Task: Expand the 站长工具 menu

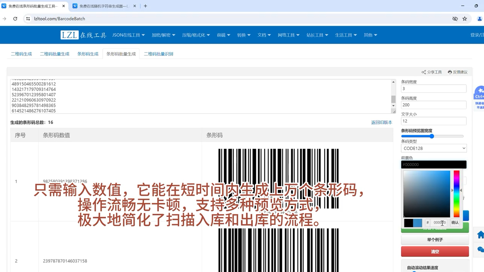Action: tap(317, 35)
